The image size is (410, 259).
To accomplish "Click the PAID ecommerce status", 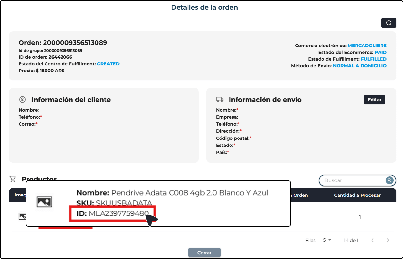I will (x=381, y=52).
